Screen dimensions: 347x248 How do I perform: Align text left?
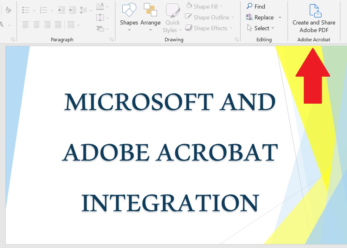pos(26,24)
